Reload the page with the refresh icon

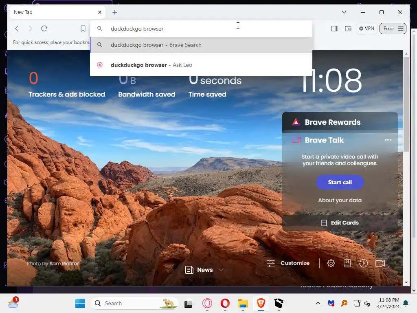pyautogui.click(x=44, y=29)
